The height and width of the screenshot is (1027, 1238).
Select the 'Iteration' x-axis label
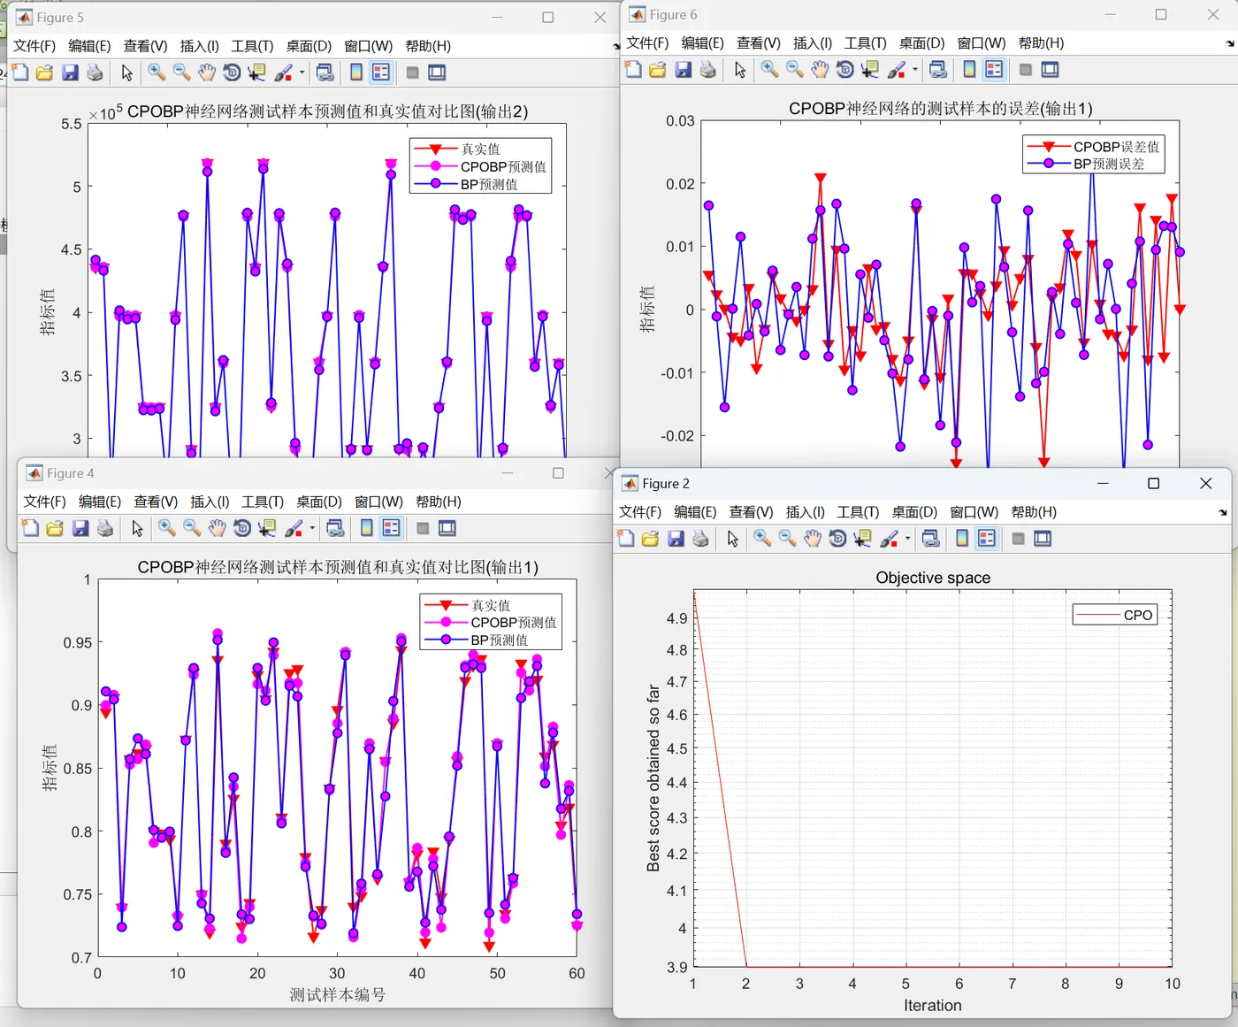pos(932,1005)
